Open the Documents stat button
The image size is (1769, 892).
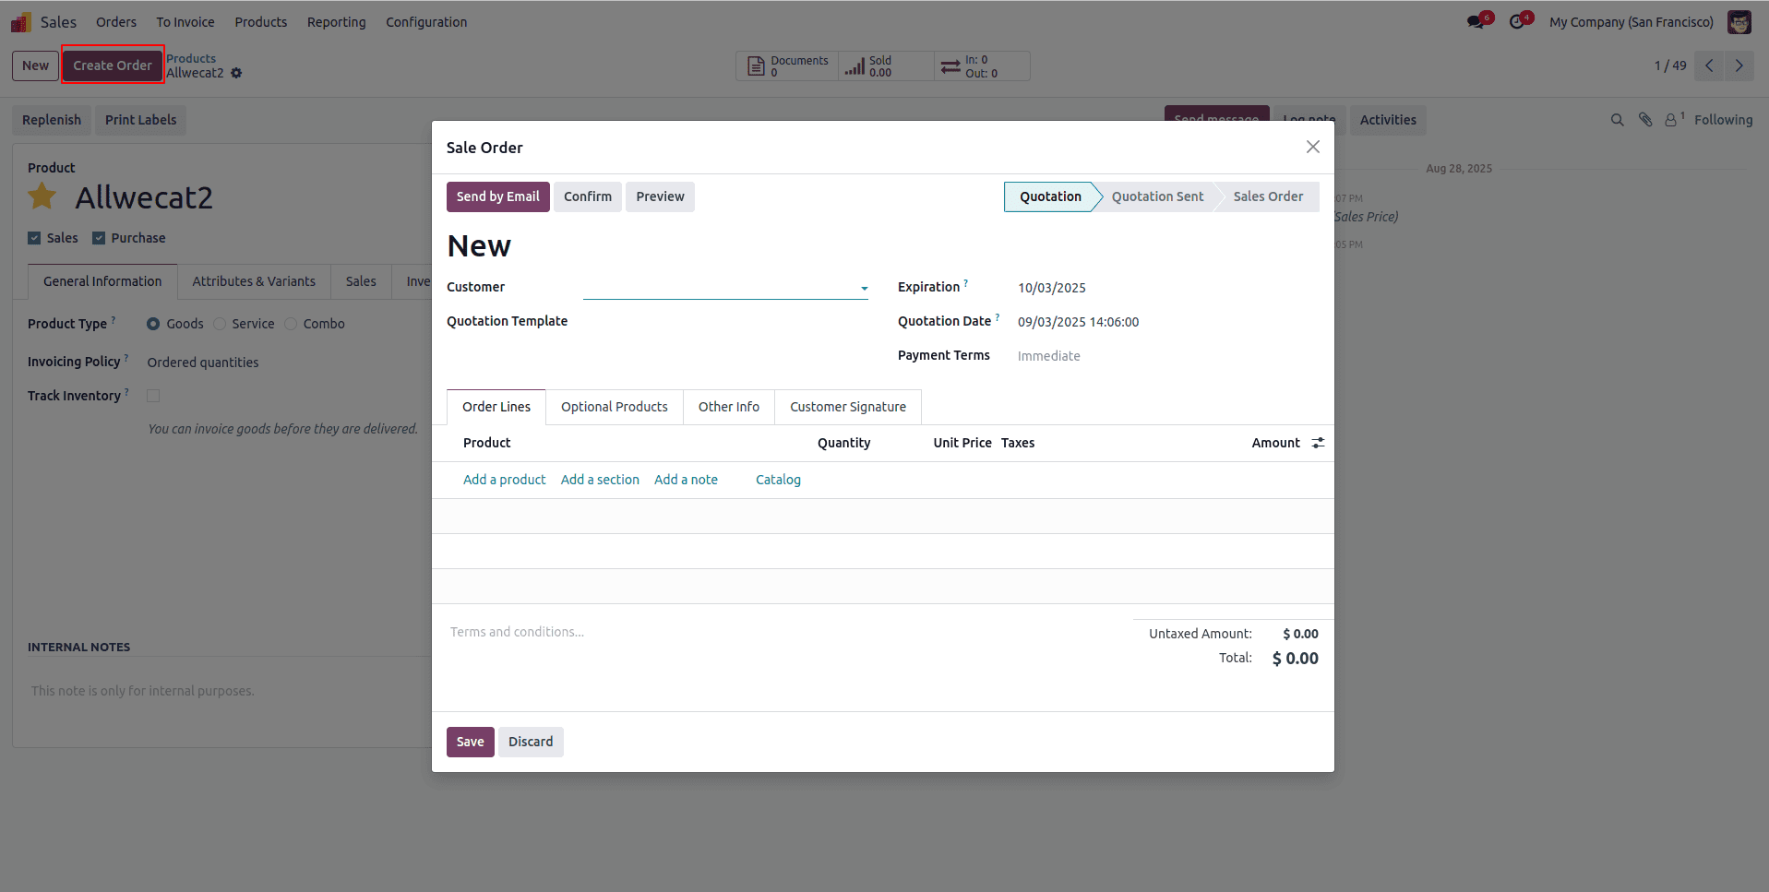(788, 66)
